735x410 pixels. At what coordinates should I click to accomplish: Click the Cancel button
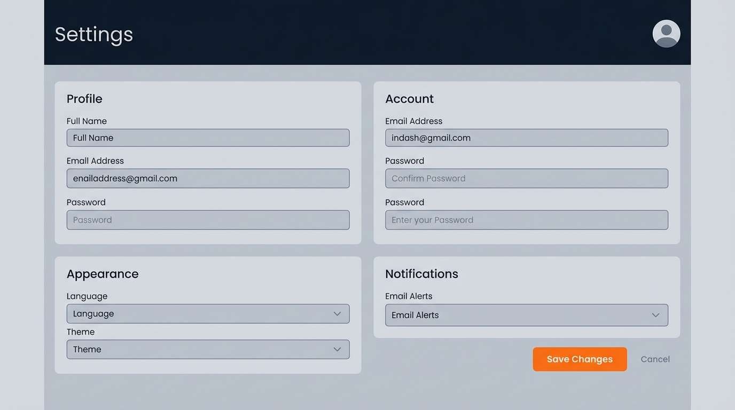click(655, 359)
